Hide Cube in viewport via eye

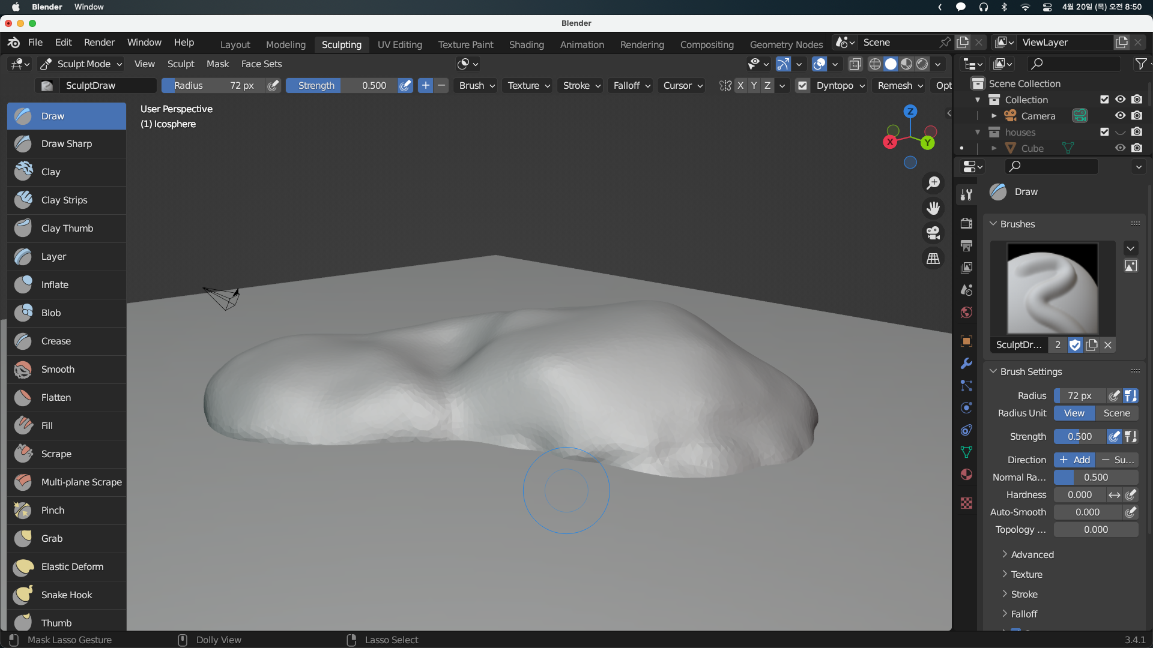[1121, 148]
